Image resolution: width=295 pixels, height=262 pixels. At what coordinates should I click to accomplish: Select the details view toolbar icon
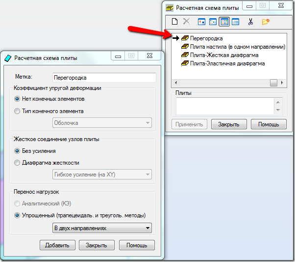(236, 22)
